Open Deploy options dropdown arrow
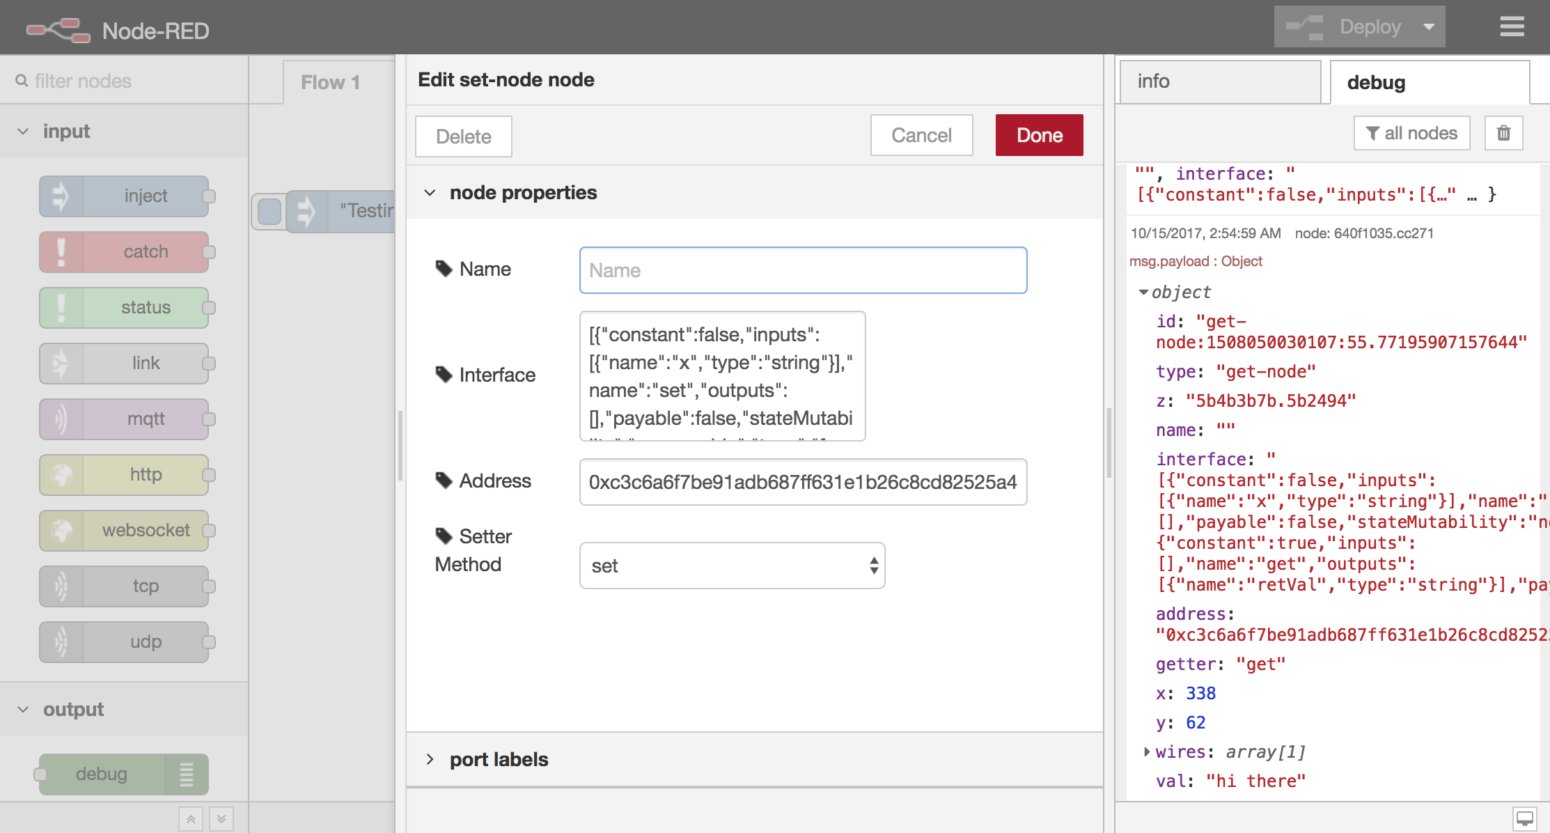The image size is (1550, 833). [1429, 27]
